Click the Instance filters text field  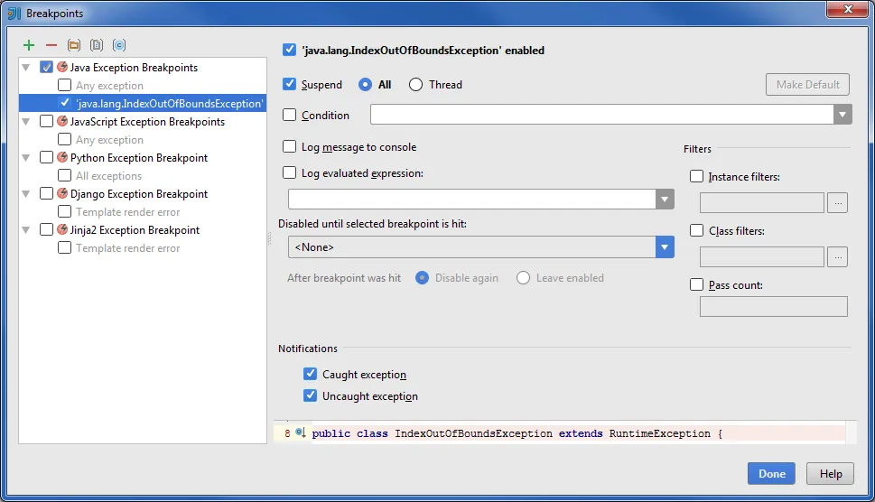coord(762,203)
